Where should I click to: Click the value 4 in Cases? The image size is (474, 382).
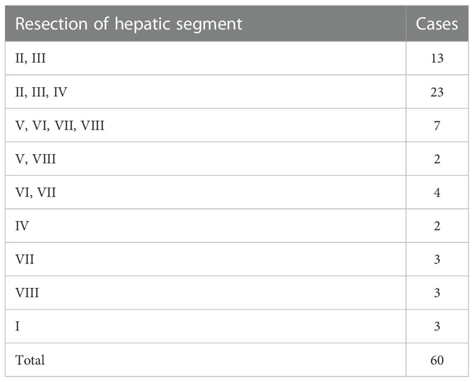click(437, 192)
